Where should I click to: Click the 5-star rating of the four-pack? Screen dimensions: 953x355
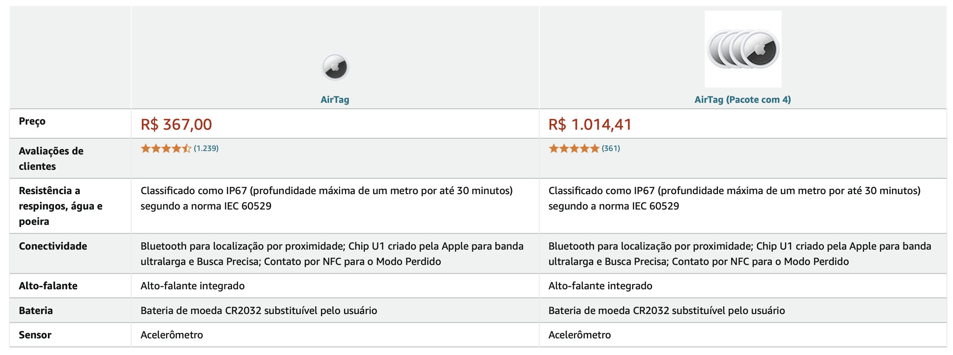574,148
